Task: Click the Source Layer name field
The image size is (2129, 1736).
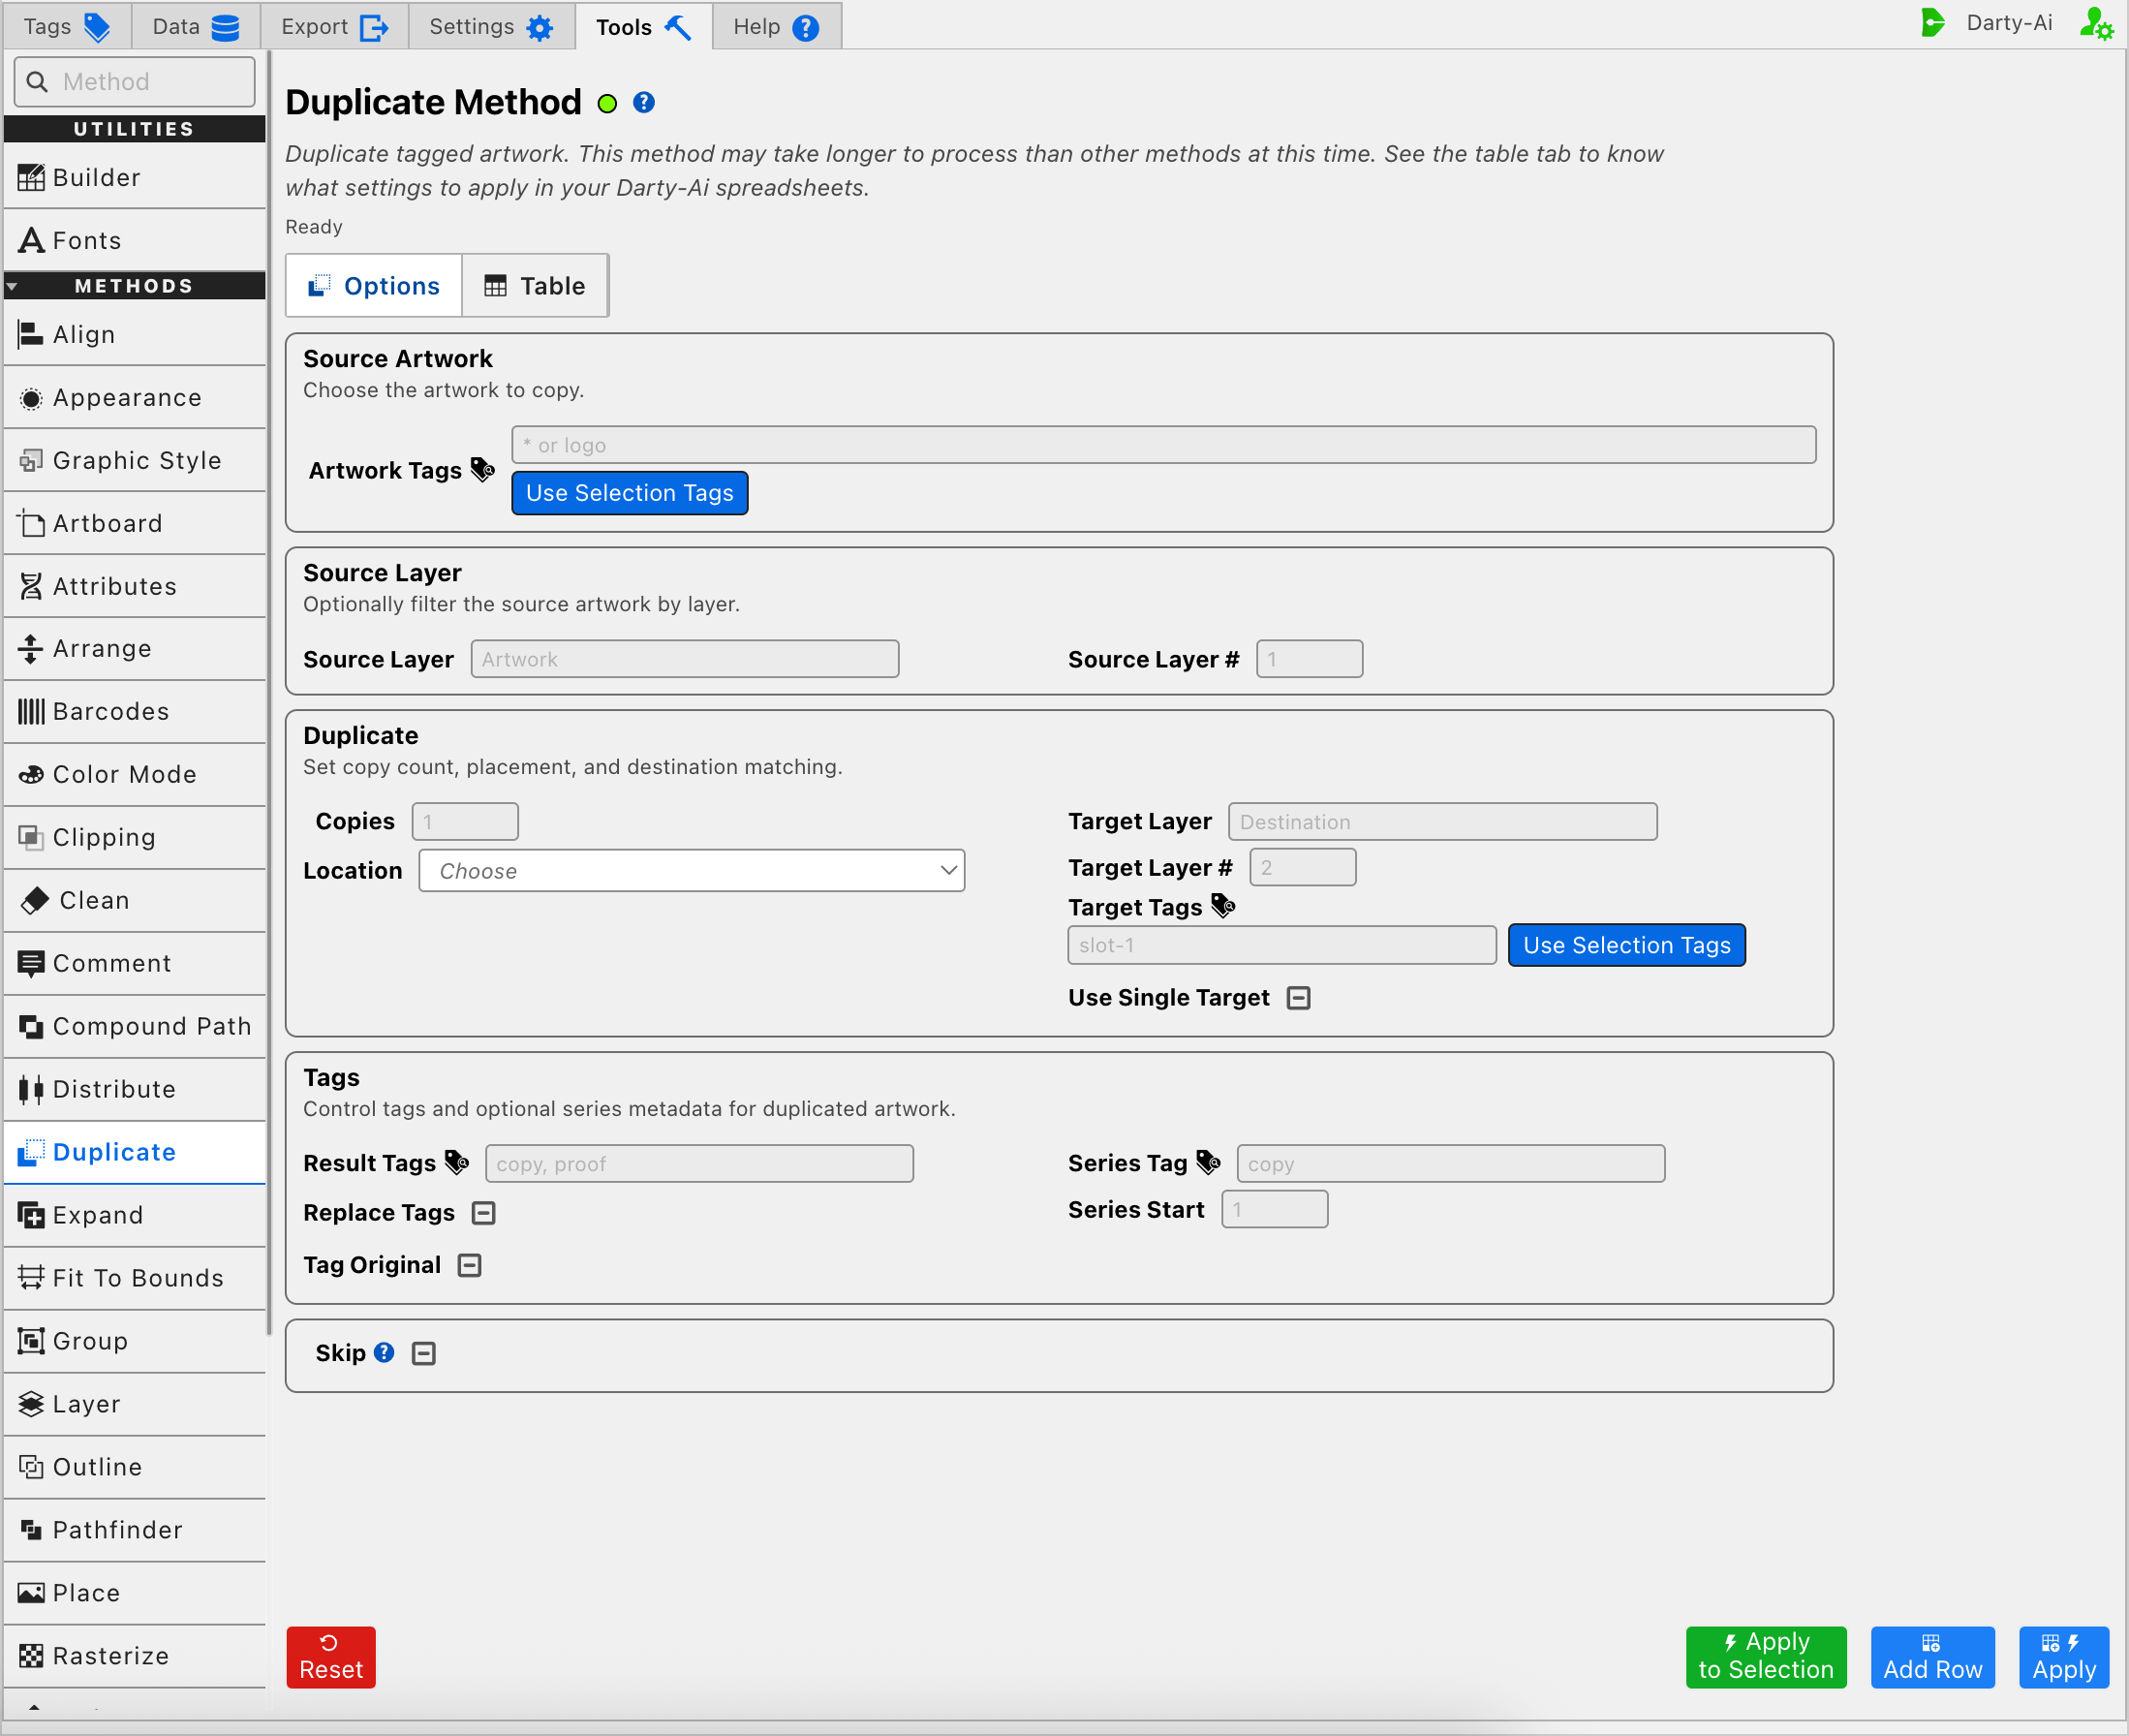Action: click(685, 659)
